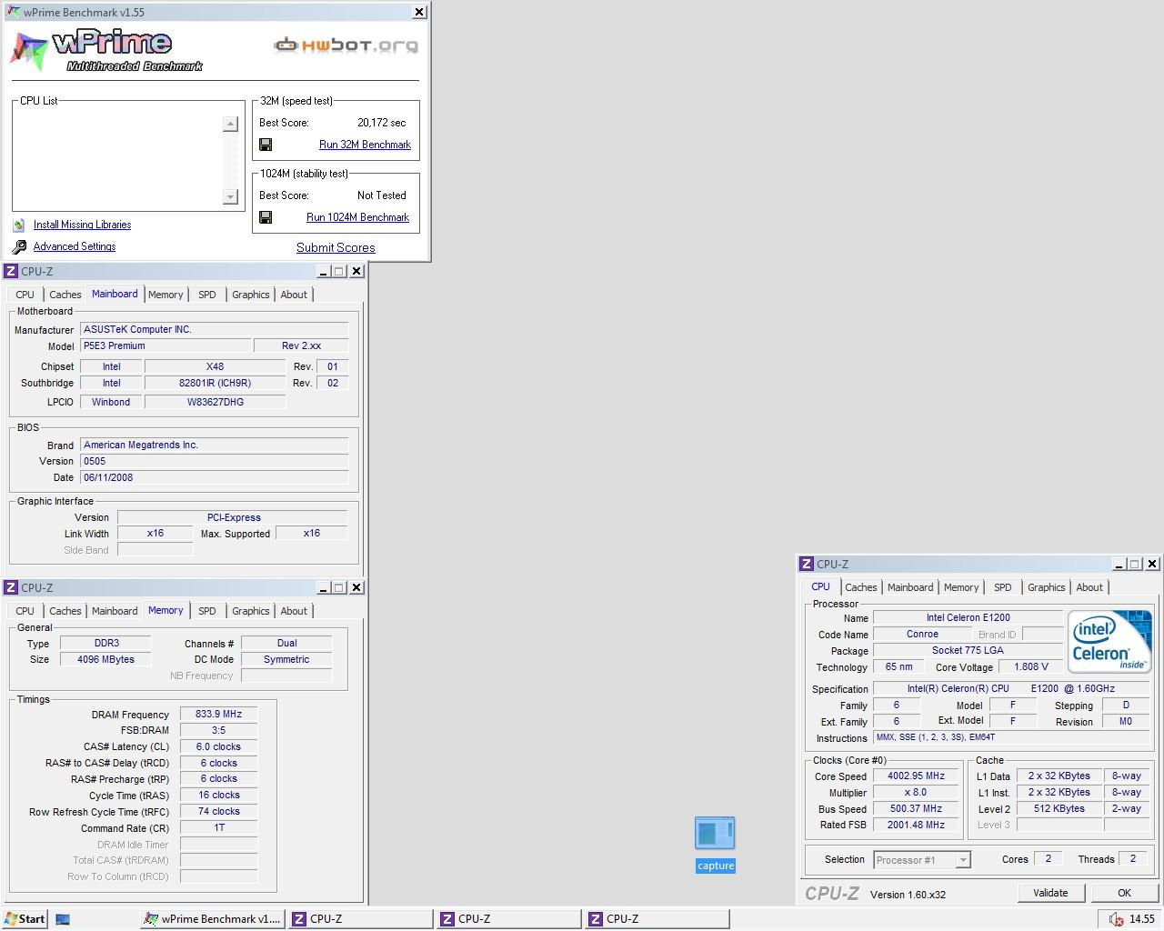Click the save icon beside Run 1024M Benchmark

[x=266, y=217]
